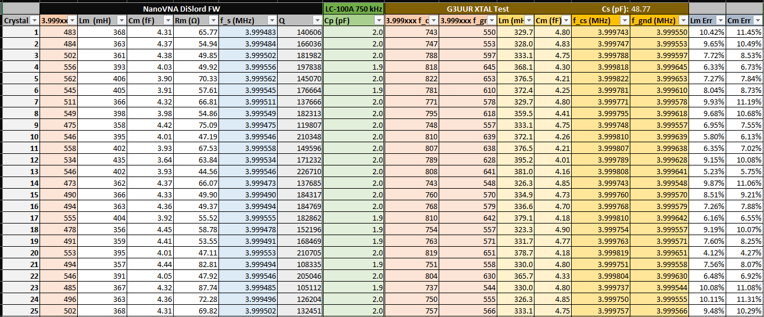Select Q value 197838
The image size is (764, 317).
click(x=300, y=67)
